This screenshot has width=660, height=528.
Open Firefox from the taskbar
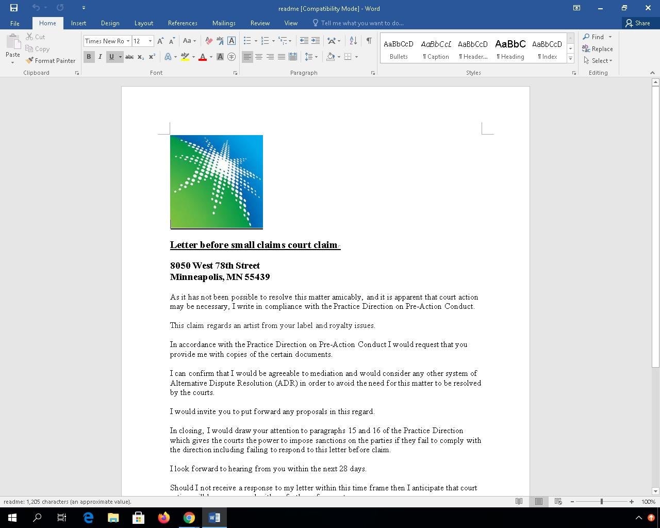[x=164, y=518]
